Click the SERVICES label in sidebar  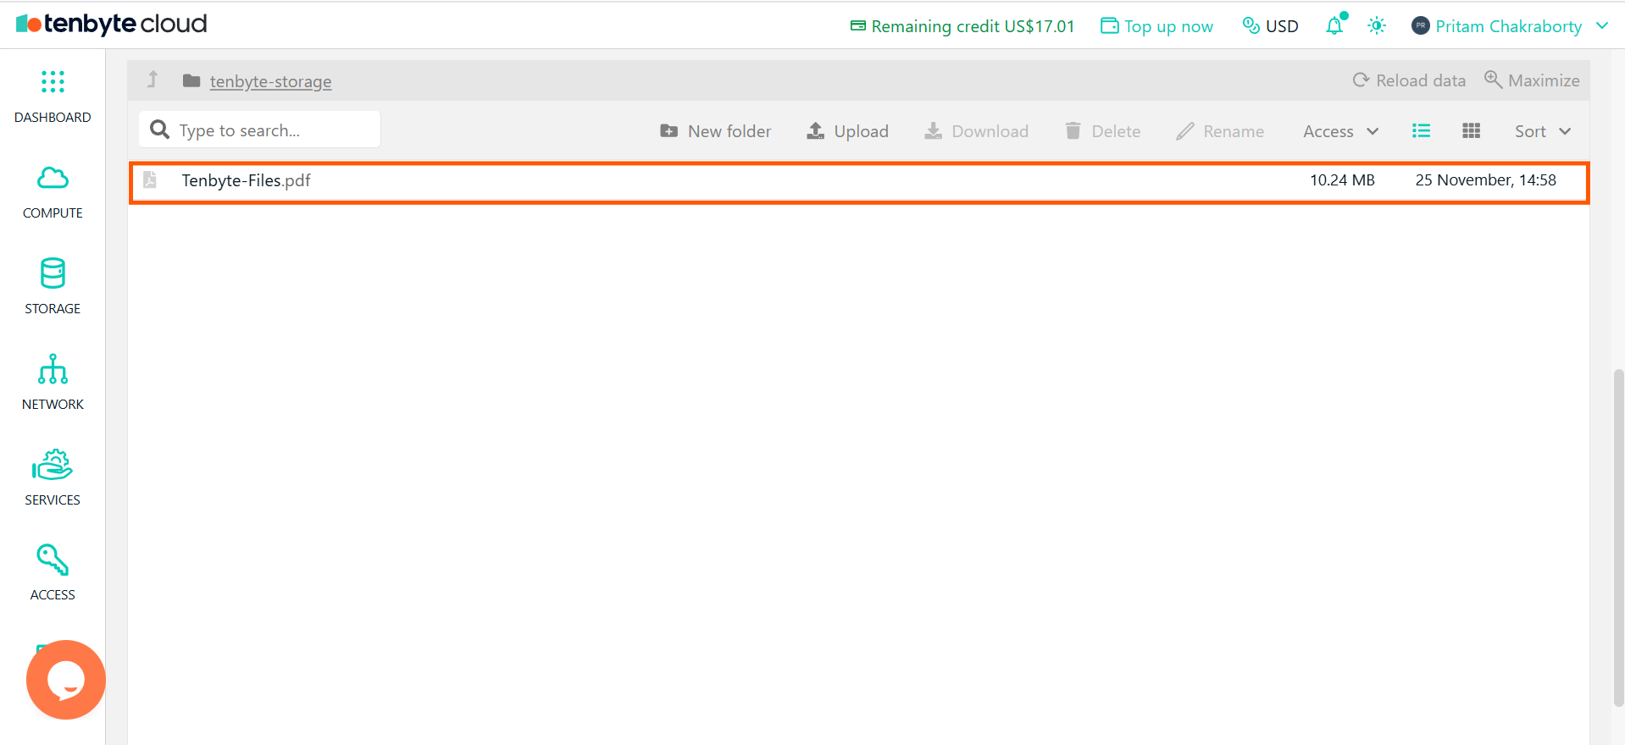coord(53,500)
